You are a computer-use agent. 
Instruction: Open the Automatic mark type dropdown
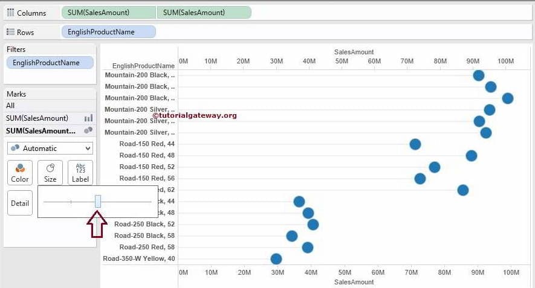(50, 149)
